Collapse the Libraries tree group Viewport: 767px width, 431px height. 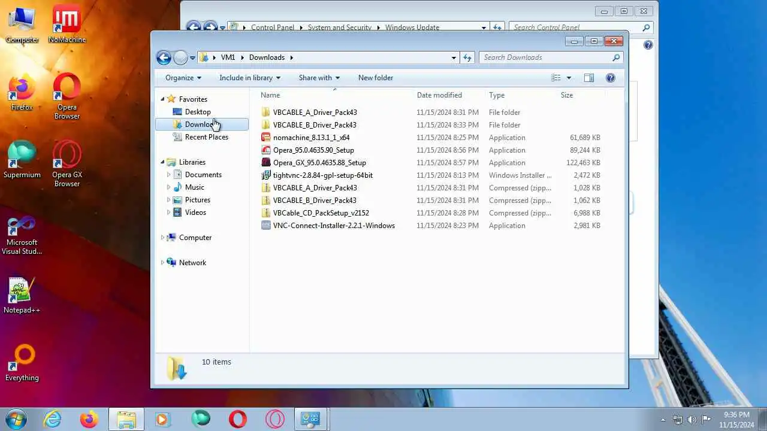click(162, 162)
